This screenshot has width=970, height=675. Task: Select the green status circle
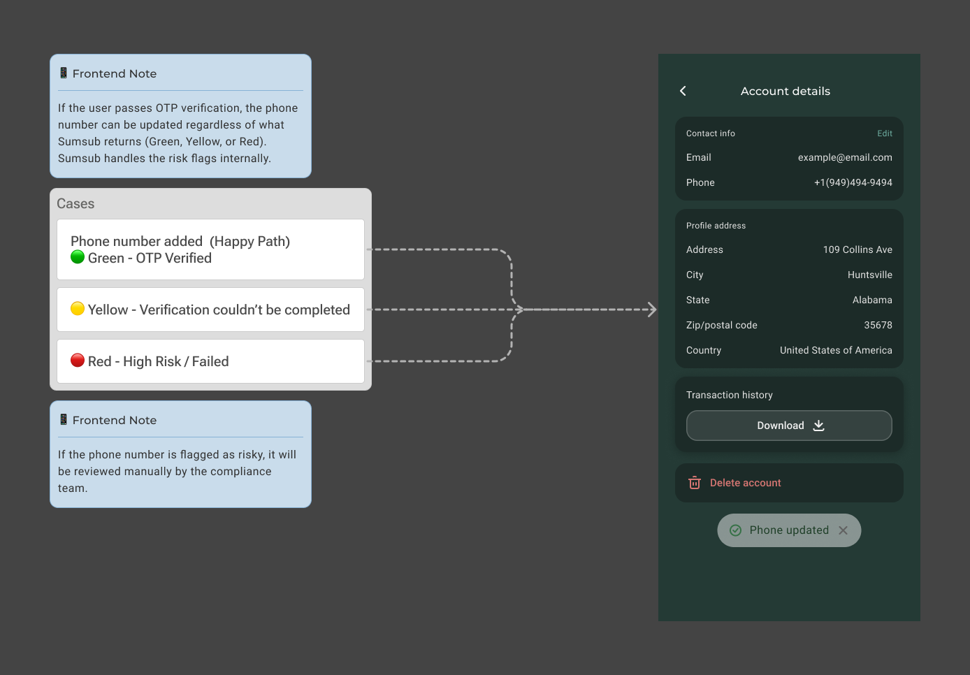(78, 257)
